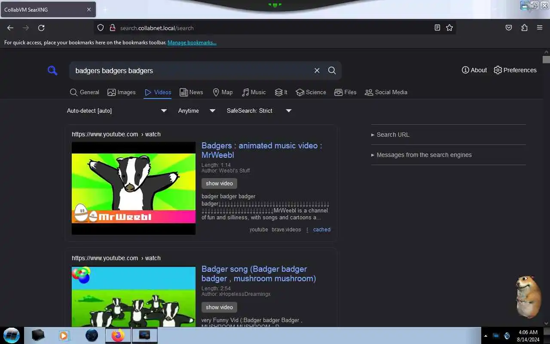Open Badgers animated music video title link

[x=262, y=150]
